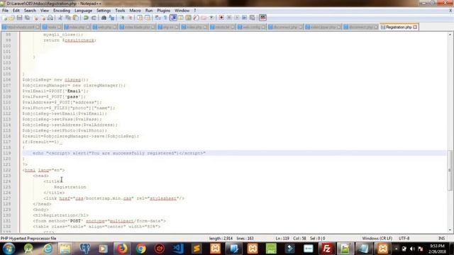Open the Windows Start button
Screen dimensions: 454x255
[x=9, y=249]
